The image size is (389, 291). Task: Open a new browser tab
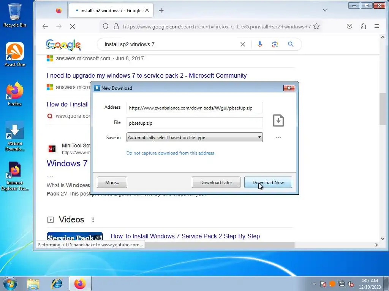point(161,10)
